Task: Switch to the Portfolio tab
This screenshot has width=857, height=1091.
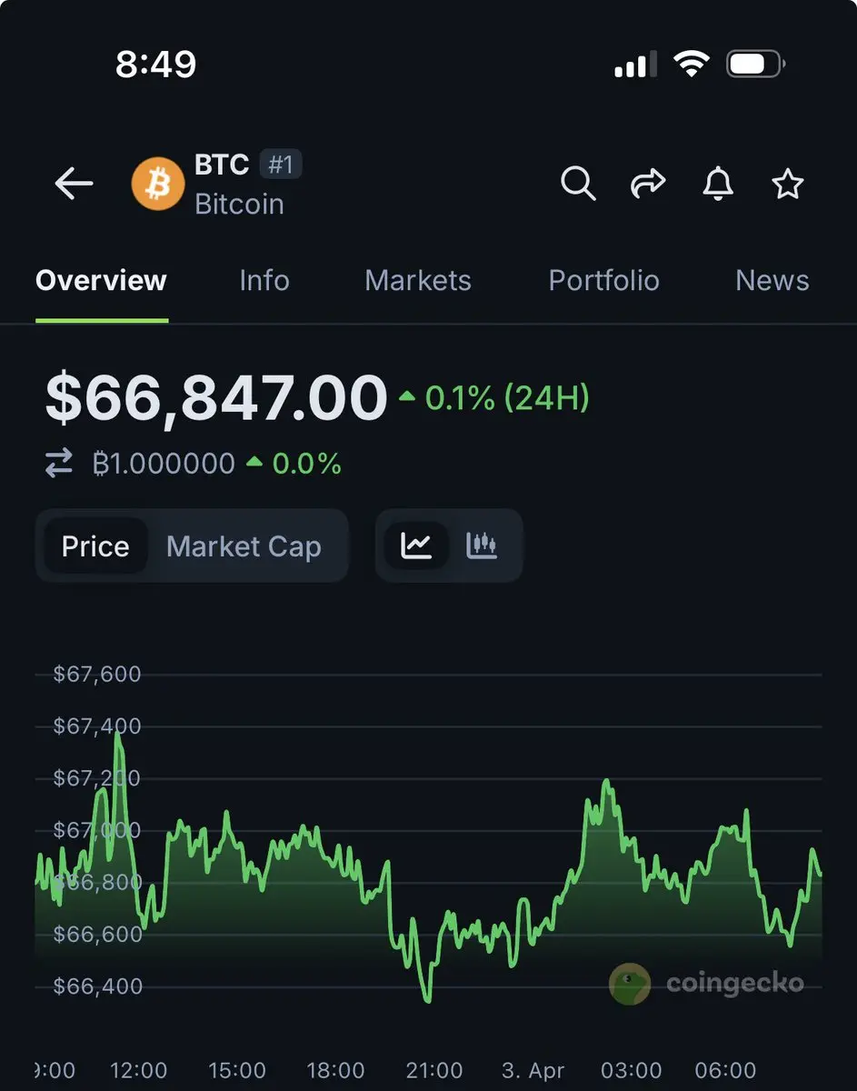Action: pyautogui.click(x=603, y=280)
